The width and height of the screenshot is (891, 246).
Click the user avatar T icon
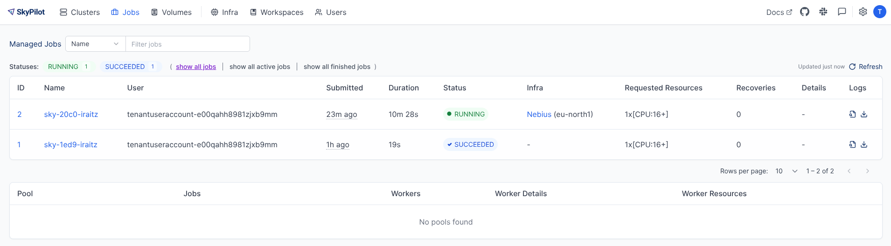point(880,12)
